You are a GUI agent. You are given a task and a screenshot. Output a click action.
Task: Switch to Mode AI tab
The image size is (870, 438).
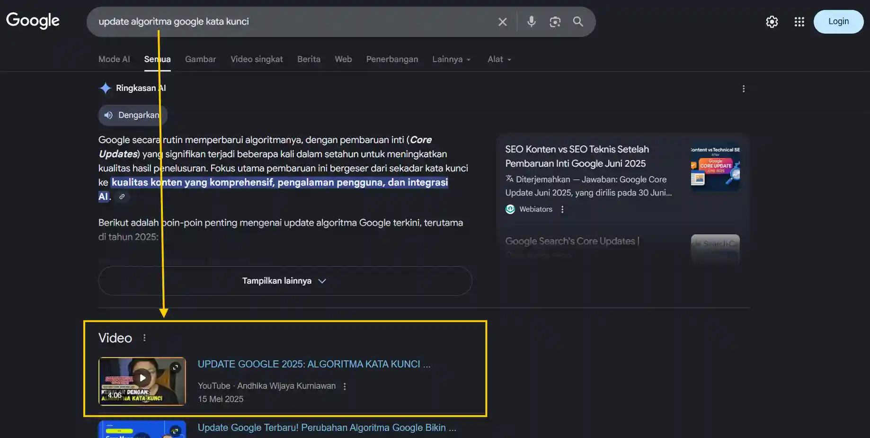(114, 59)
